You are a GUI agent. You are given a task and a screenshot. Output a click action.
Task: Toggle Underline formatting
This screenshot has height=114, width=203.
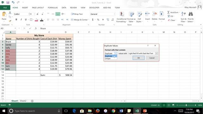coord(26,20)
